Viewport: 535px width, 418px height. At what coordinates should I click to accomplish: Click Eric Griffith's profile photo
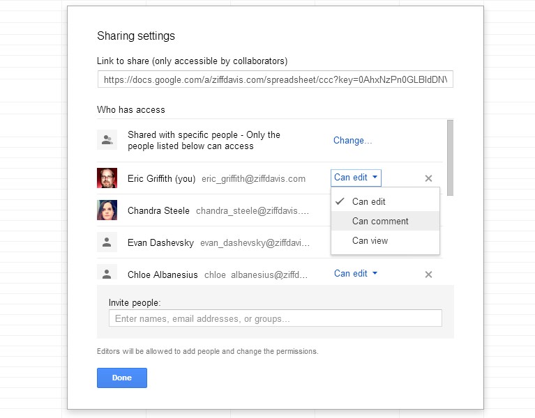point(107,178)
